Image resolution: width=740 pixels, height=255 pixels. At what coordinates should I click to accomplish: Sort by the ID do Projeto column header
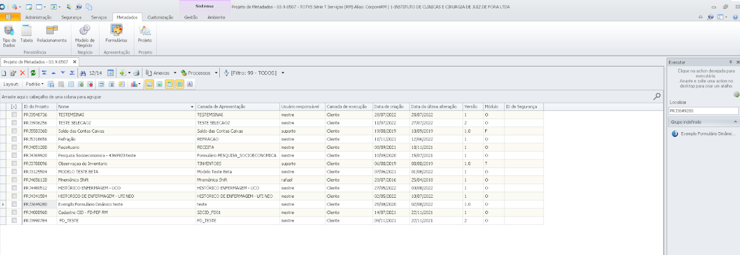[39, 106]
